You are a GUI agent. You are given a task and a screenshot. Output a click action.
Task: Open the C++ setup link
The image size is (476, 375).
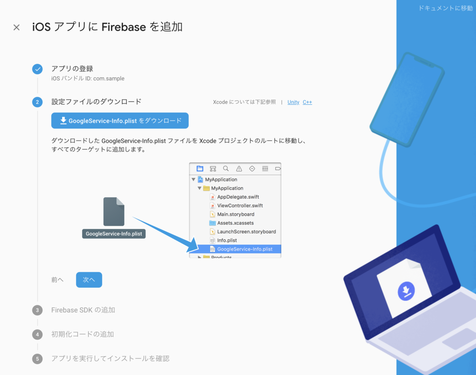[307, 102]
